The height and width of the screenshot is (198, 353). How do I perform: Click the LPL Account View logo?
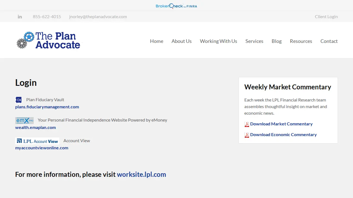[x=37, y=141]
